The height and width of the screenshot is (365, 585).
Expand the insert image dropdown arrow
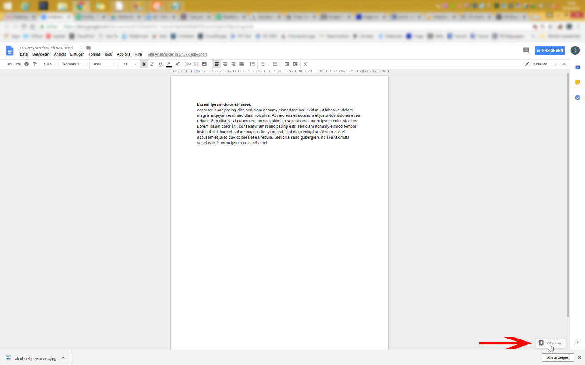[209, 64]
